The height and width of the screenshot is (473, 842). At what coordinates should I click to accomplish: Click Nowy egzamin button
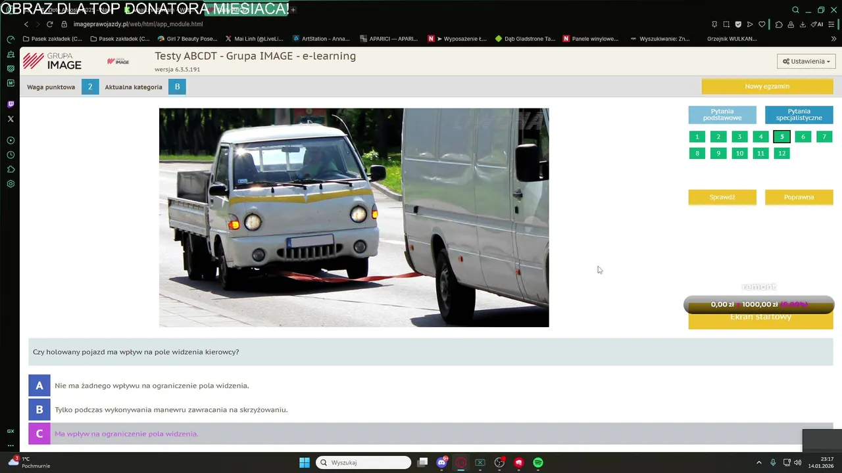(767, 86)
